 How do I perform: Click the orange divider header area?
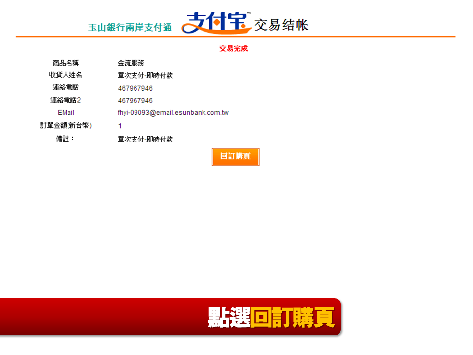(236, 35)
